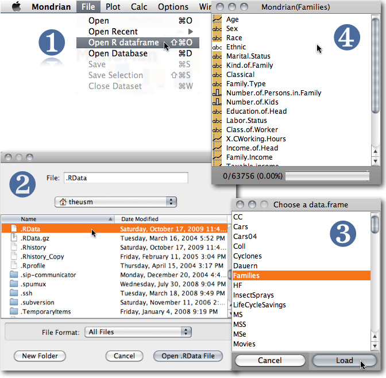Select the Dauern data frame

coord(302,266)
